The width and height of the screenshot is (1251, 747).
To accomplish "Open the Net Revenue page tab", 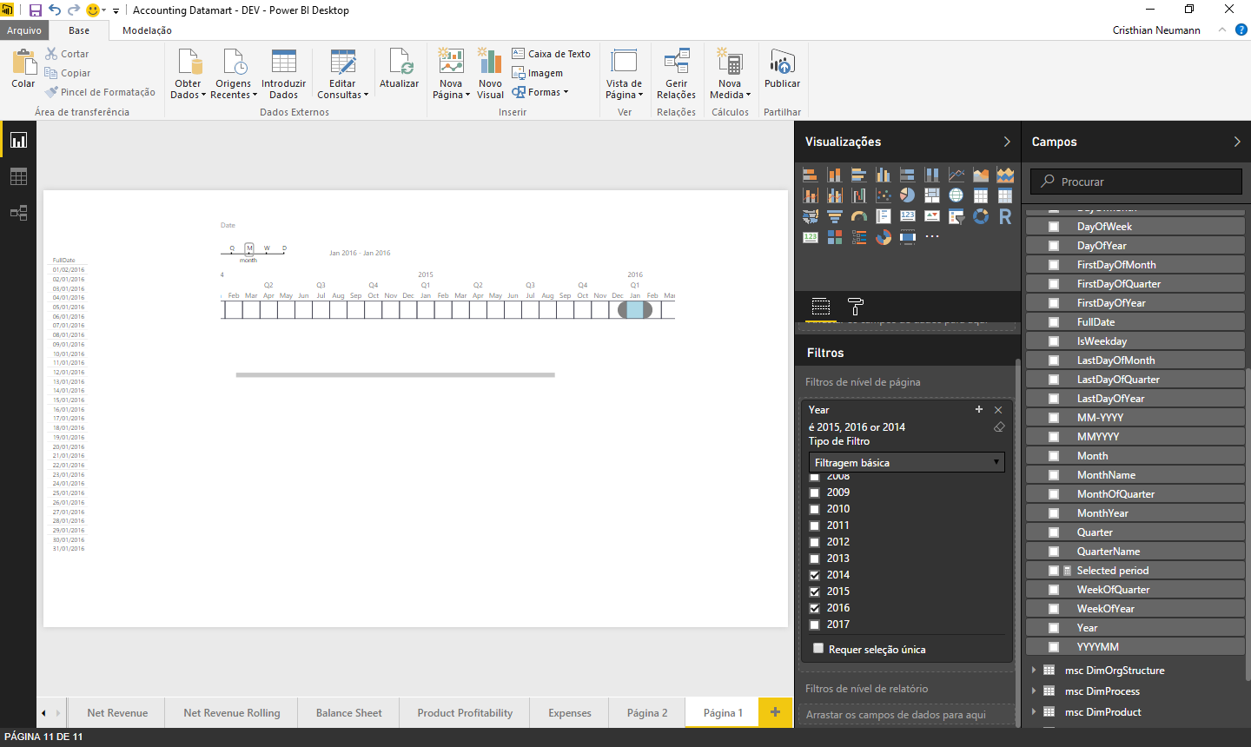I will [x=117, y=713].
